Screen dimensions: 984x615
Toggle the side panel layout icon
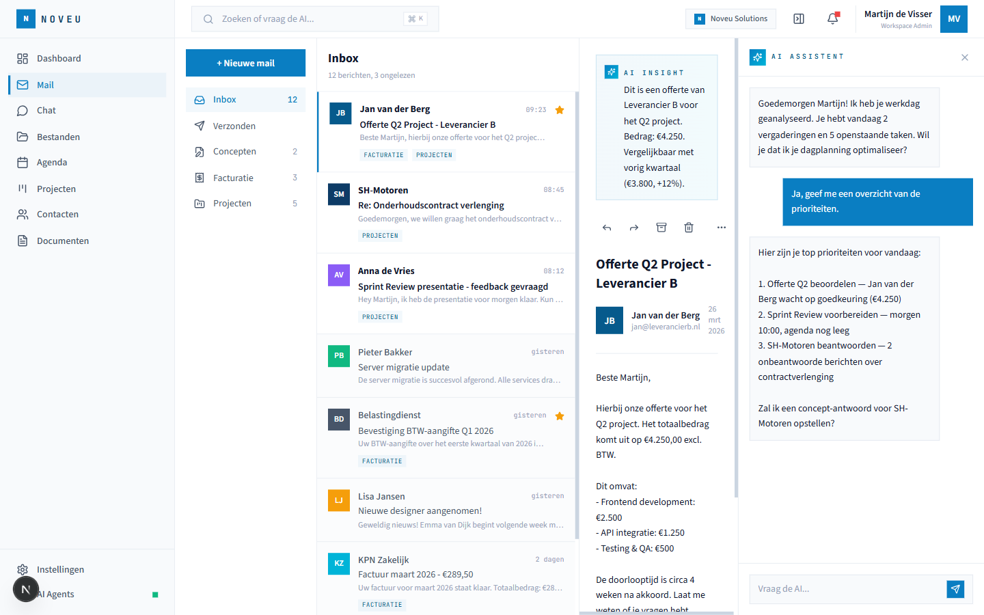point(799,18)
